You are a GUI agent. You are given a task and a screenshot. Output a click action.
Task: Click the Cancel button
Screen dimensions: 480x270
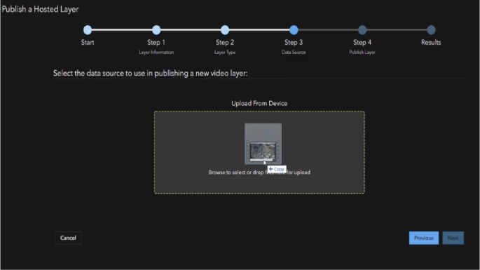(68, 238)
